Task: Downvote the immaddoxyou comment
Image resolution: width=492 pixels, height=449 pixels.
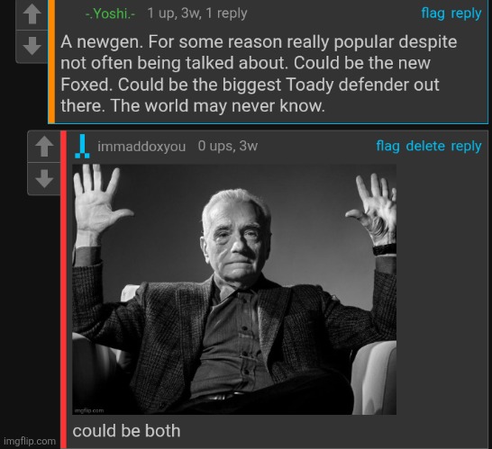Action: coord(44,178)
